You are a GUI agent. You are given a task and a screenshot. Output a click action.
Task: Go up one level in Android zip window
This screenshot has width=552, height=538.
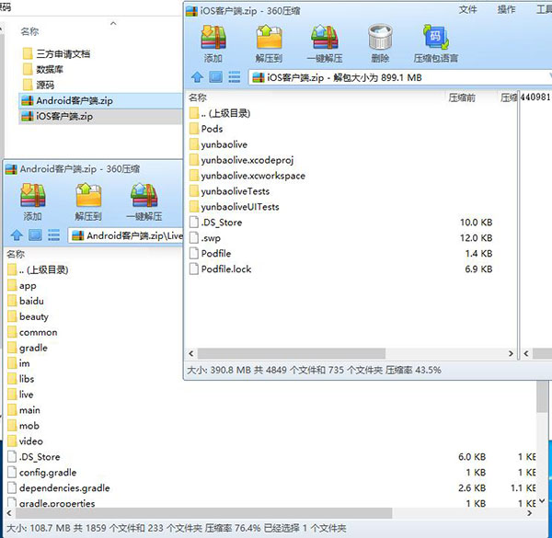click(x=17, y=235)
